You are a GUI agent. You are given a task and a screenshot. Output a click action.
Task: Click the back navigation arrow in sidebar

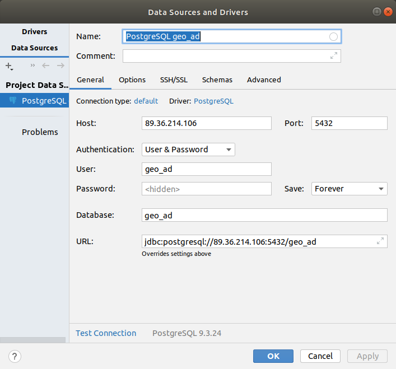(x=46, y=66)
